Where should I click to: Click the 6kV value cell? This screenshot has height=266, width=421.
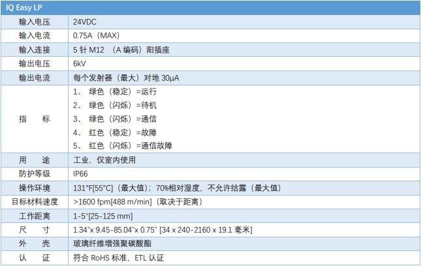pos(244,63)
